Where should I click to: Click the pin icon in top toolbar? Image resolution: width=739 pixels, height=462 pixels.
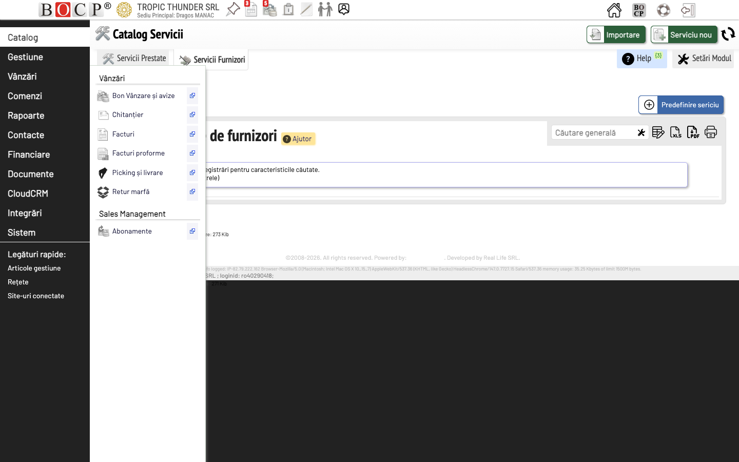tap(232, 9)
